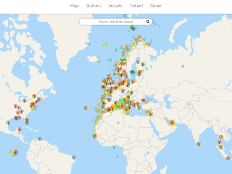Select the pink dot off Gabon coast

118,156
